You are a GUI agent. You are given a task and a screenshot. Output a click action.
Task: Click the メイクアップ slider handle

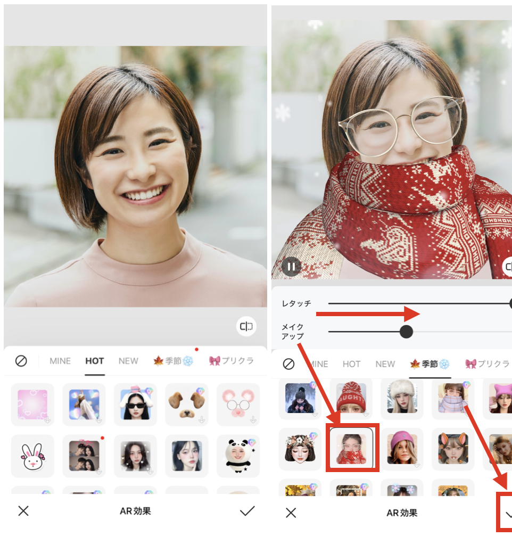[406, 332]
